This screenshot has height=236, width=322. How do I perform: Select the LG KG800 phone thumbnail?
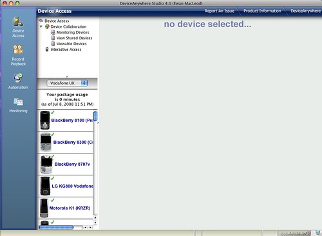(x=45, y=186)
